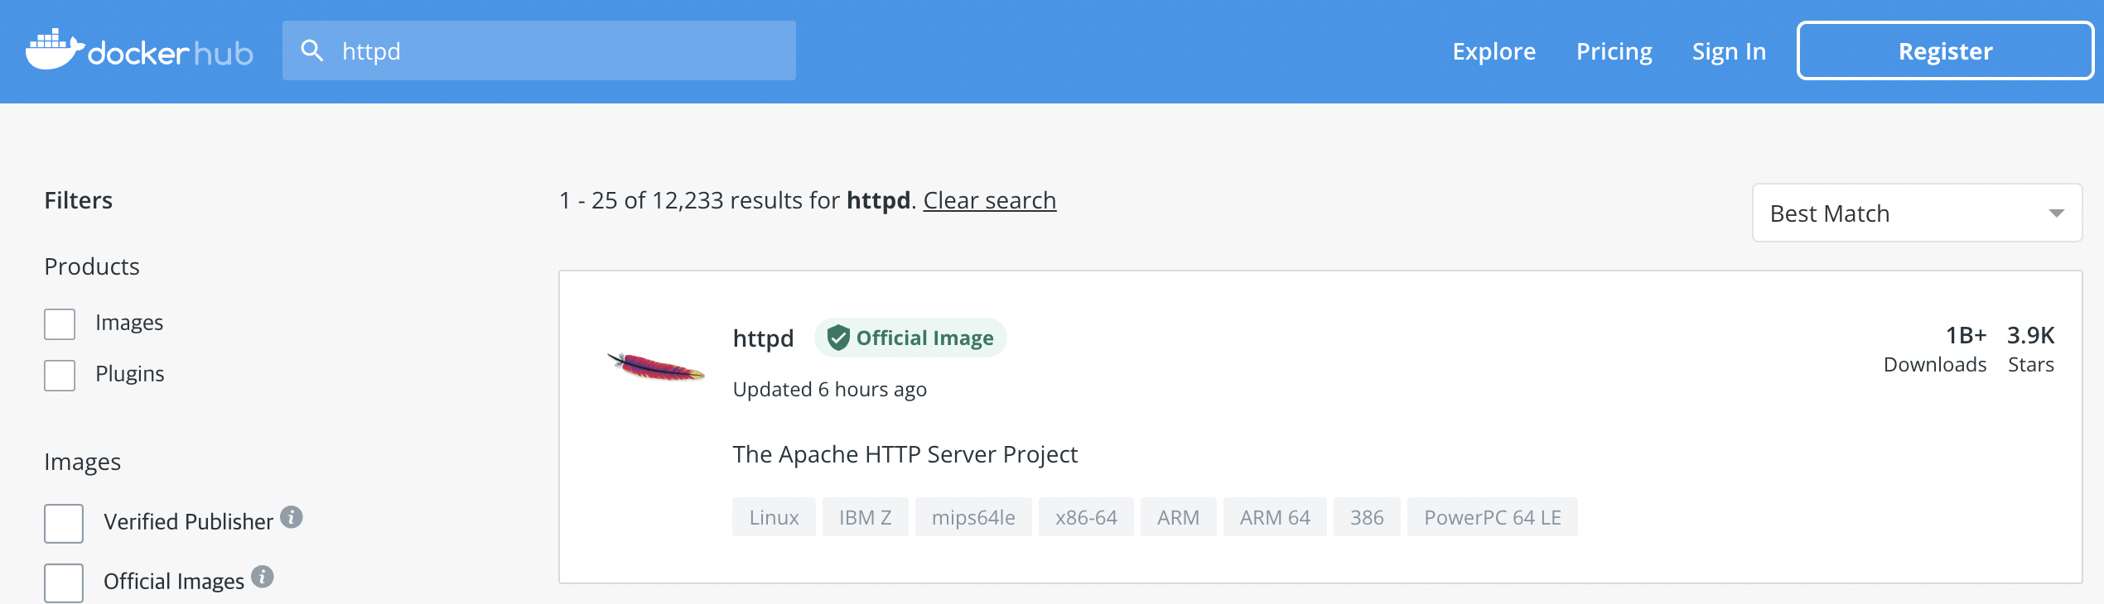Click the ARM 64 tag chip
This screenshot has height=604, width=2104.
click(1275, 517)
